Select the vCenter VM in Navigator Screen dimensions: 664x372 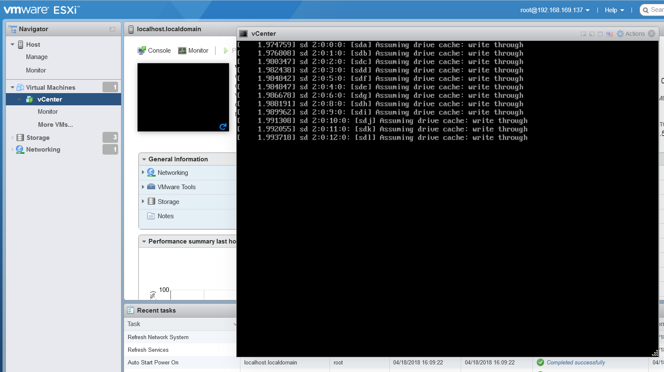pos(50,99)
